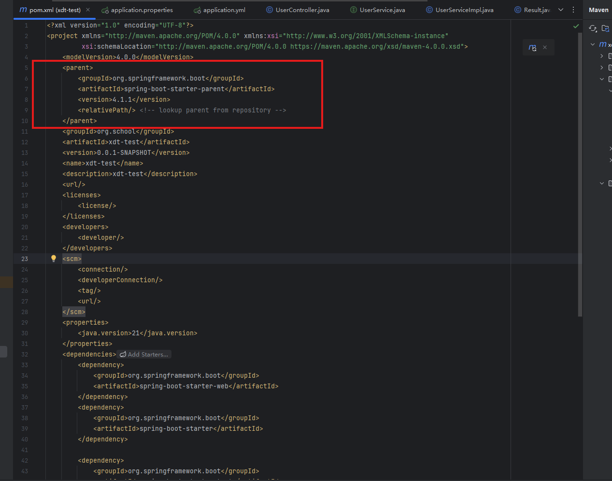Click the <developer/> tag on line 21
Image resolution: width=612 pixels, height=481 pixels.
101,237
